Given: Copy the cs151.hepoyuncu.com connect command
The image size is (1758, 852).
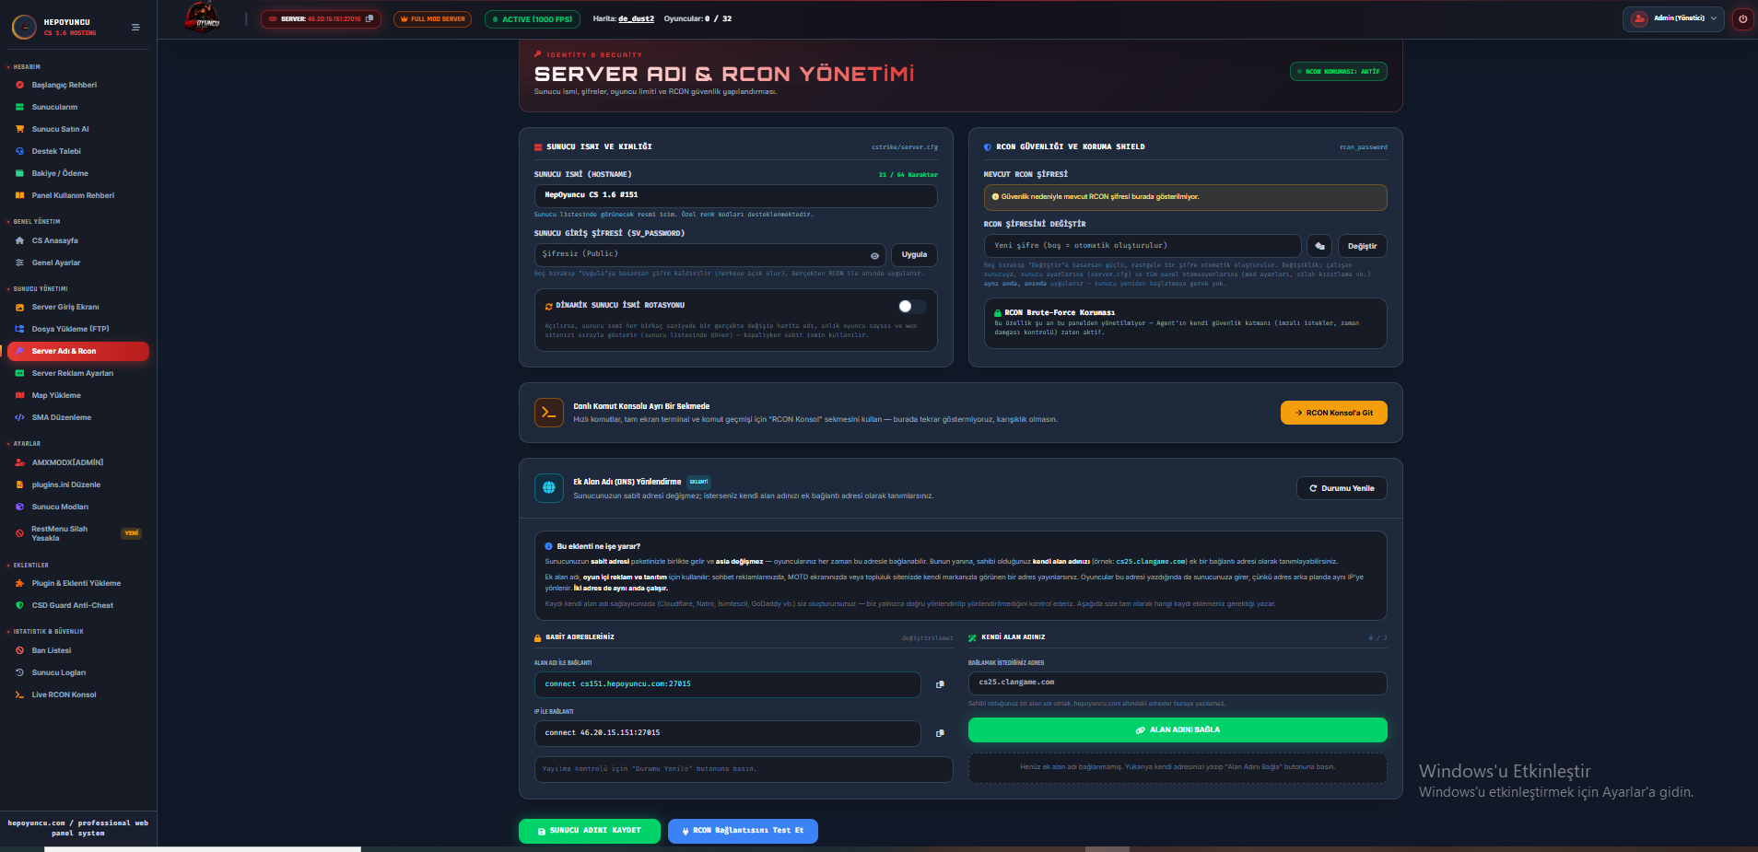Looking at the screenshot, I should 940,684.
